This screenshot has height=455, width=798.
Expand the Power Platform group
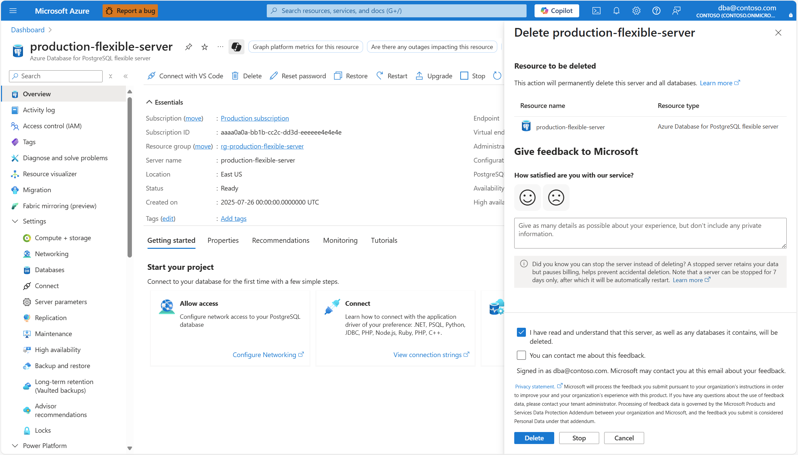tap(15, 446)
